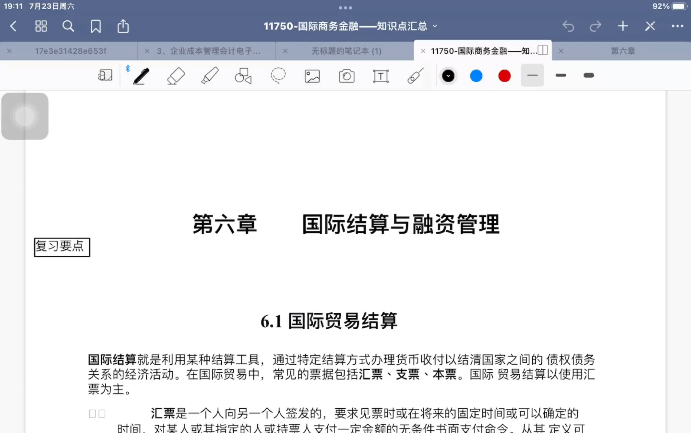The width and height of the screenshot is (691, 433).
Task: Select the medium stroke width
Action: (x=561, y=75)
